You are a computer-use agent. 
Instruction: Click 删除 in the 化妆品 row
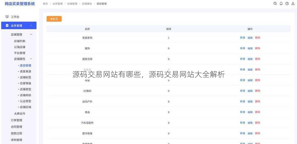click(258, 70)
